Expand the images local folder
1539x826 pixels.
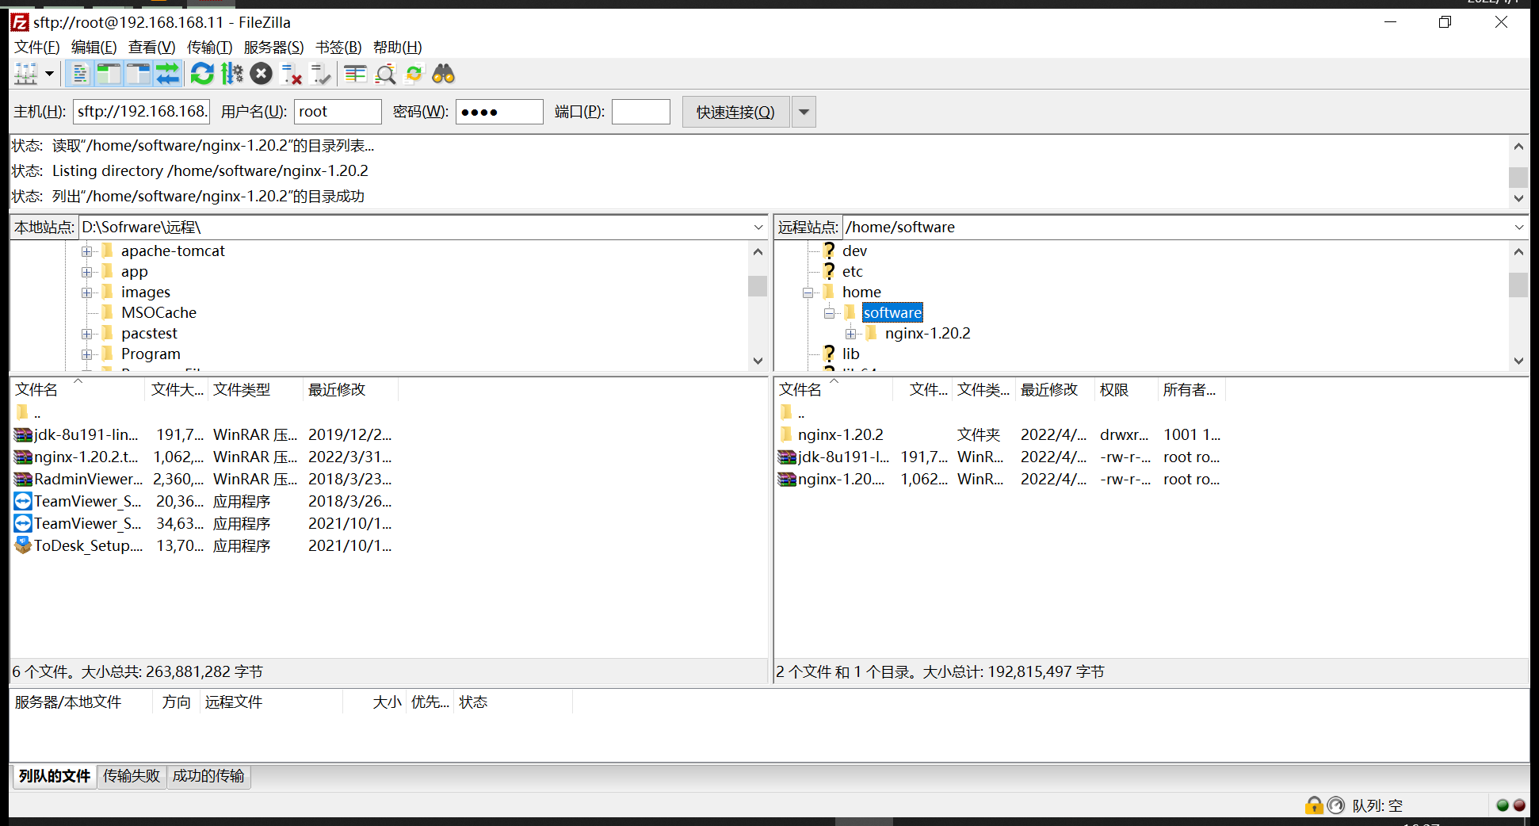click(87, 293)
